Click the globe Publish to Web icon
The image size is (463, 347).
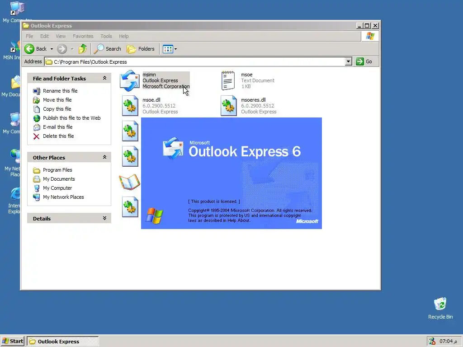click(36, 118)
